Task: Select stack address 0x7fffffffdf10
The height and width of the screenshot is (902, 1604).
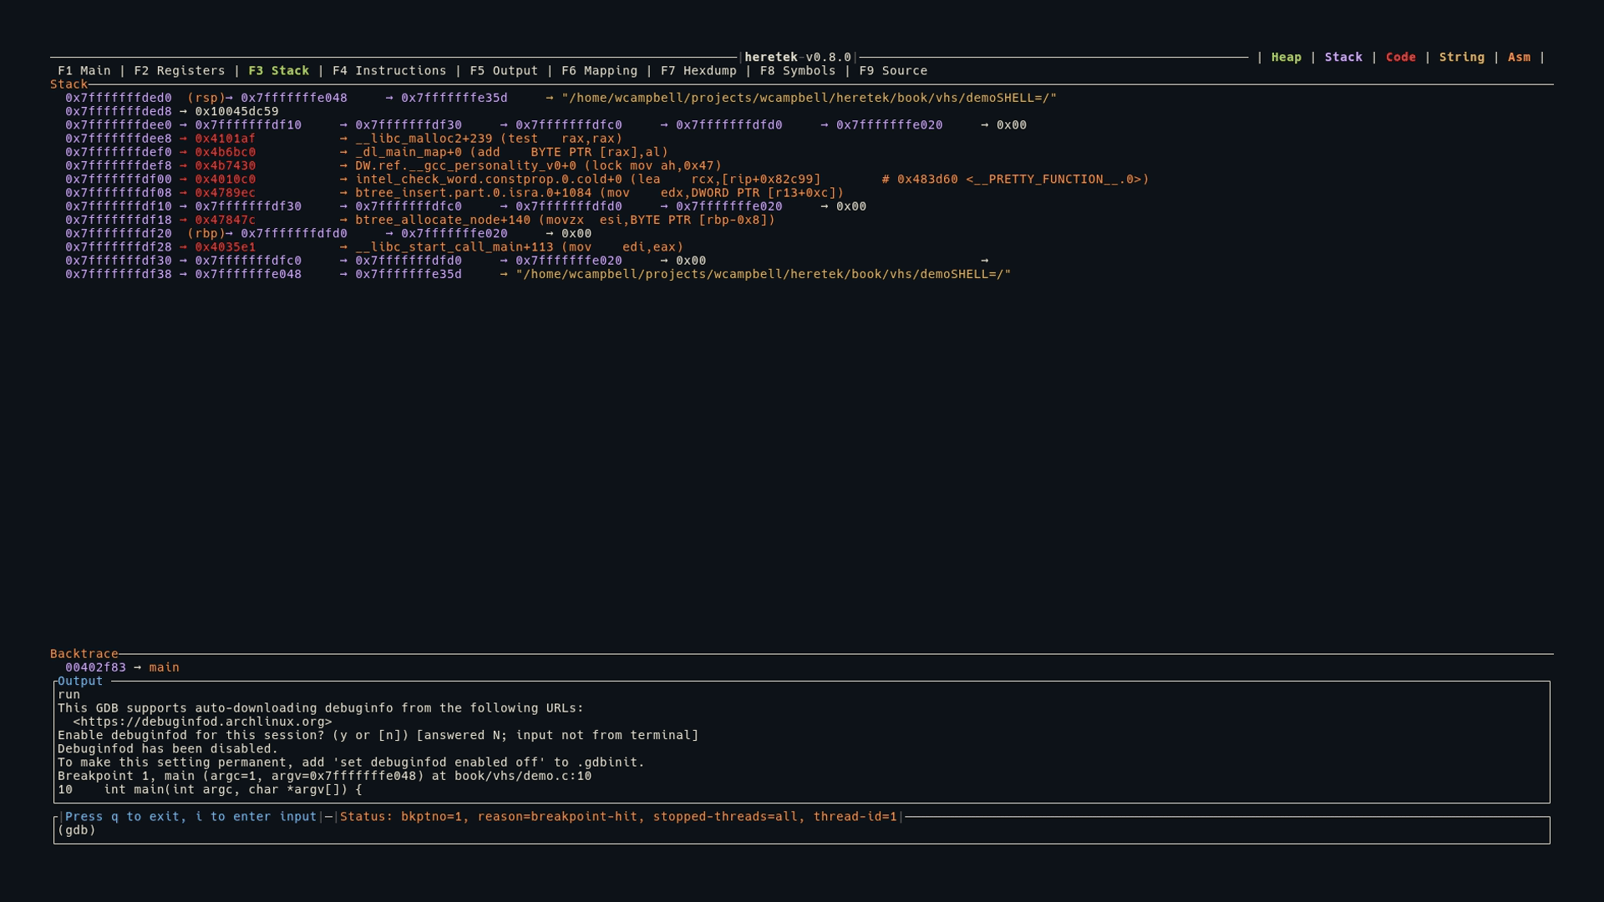Action: (x=119, y=206)
